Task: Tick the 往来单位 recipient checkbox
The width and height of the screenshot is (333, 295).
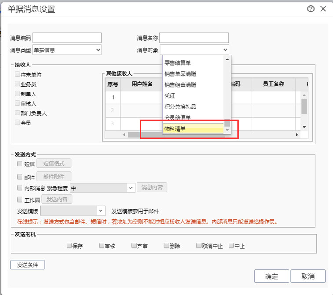Action: pyautogui.click(x=18, y=75)
